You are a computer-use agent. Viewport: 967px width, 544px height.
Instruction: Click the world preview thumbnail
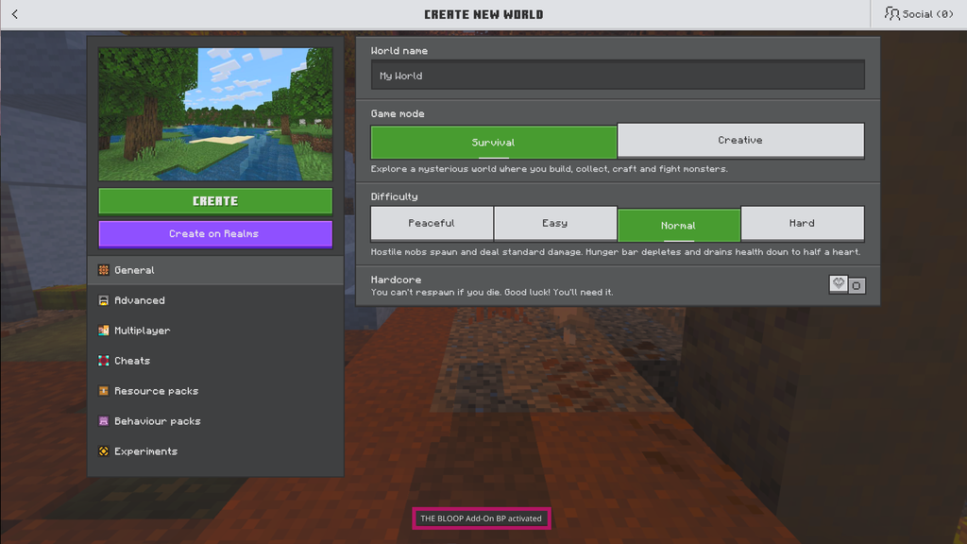click(215, 114)
